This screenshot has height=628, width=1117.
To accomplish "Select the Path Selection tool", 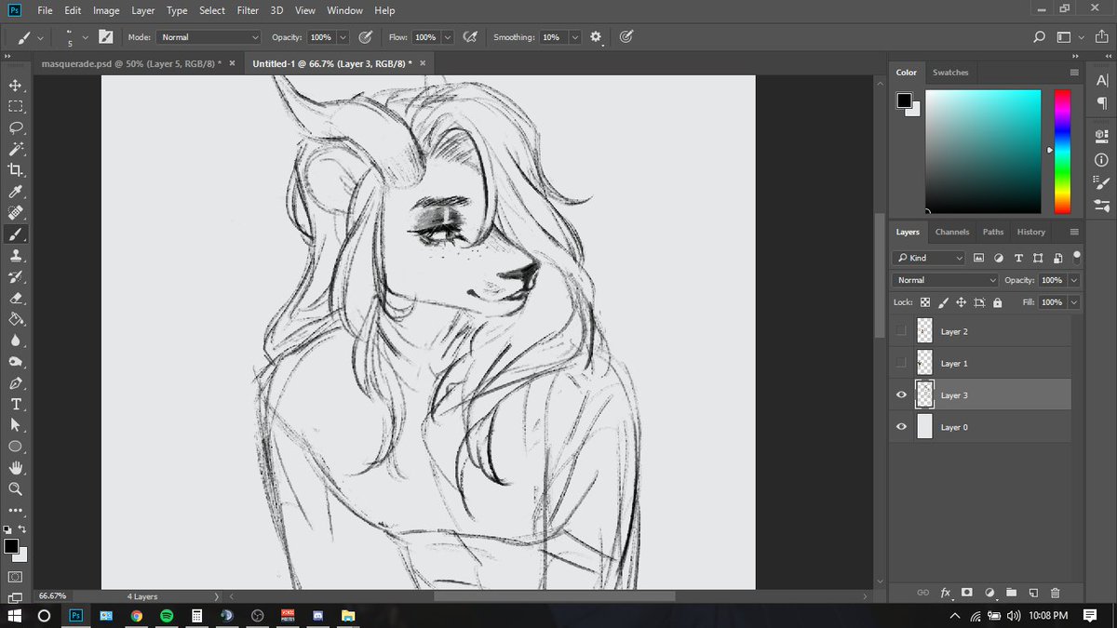I will pos(16,425).
